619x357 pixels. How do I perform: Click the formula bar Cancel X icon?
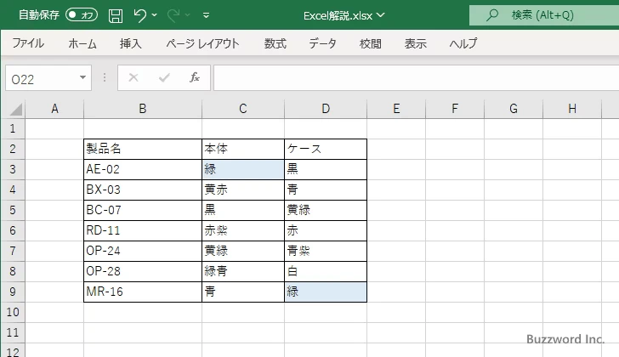click(x=133, y=77)
